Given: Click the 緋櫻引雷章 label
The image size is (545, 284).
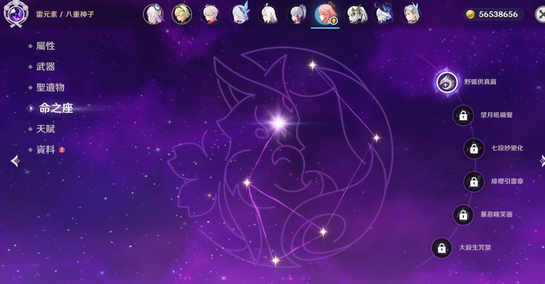Looking at the screenshot, I should coord(507,181).
